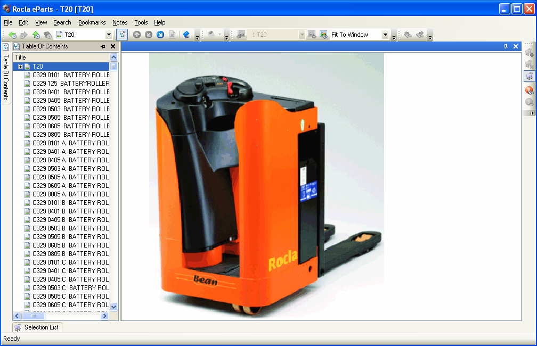Click greyed previous image icon left of 1 T20
This screenshot has height=346, width=537.
point(241,35)
